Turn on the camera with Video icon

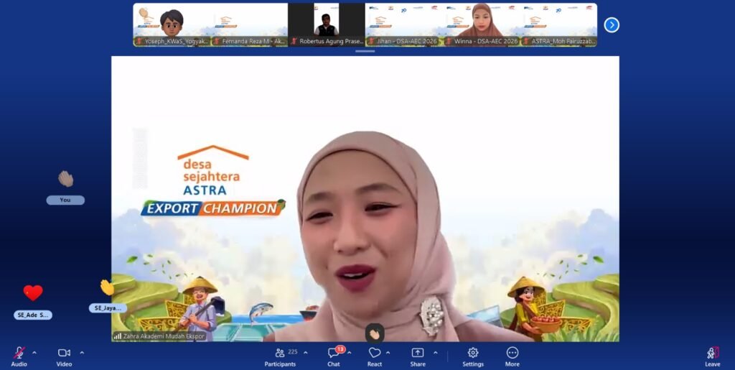click(x=64, y=353)
